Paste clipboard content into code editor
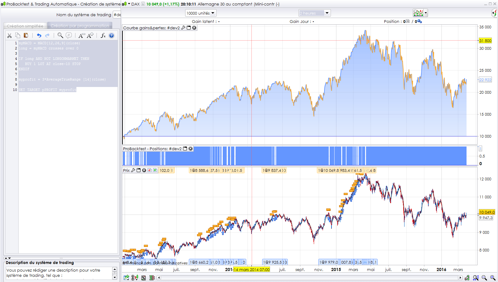 (x=26, y=35)
